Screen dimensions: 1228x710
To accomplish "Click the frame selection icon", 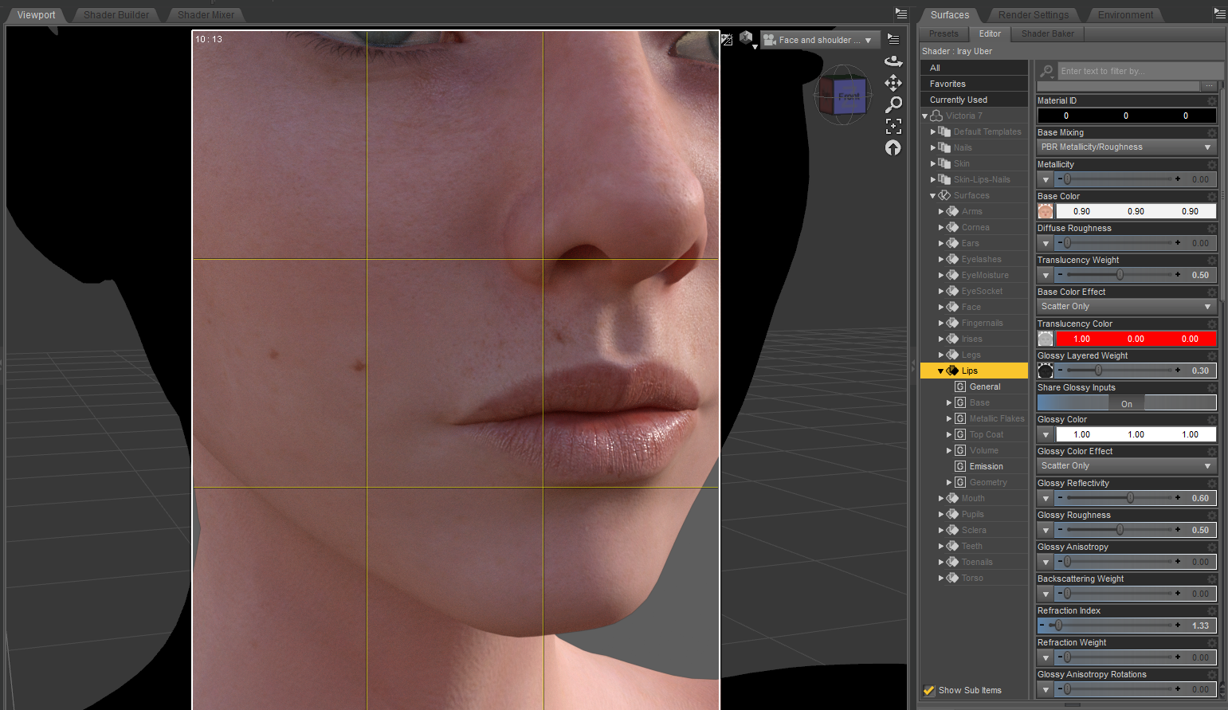I will pos(893,126).
